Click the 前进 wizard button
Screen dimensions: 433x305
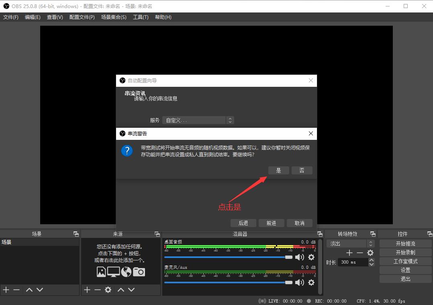(271, 223)
